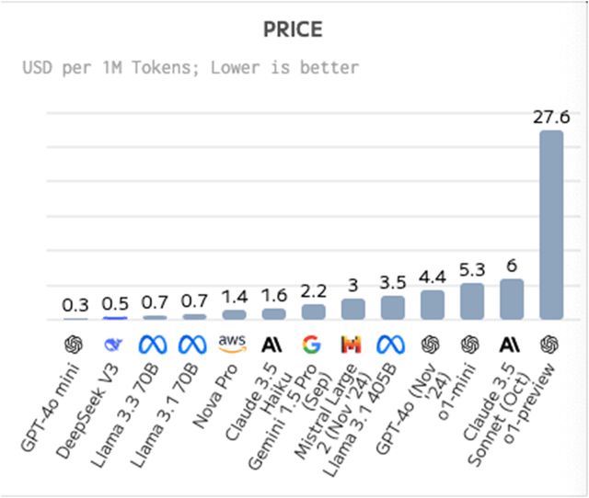Click the tall o1-preview bar
This screenshot has height=498, width=589.
(550, 225)
